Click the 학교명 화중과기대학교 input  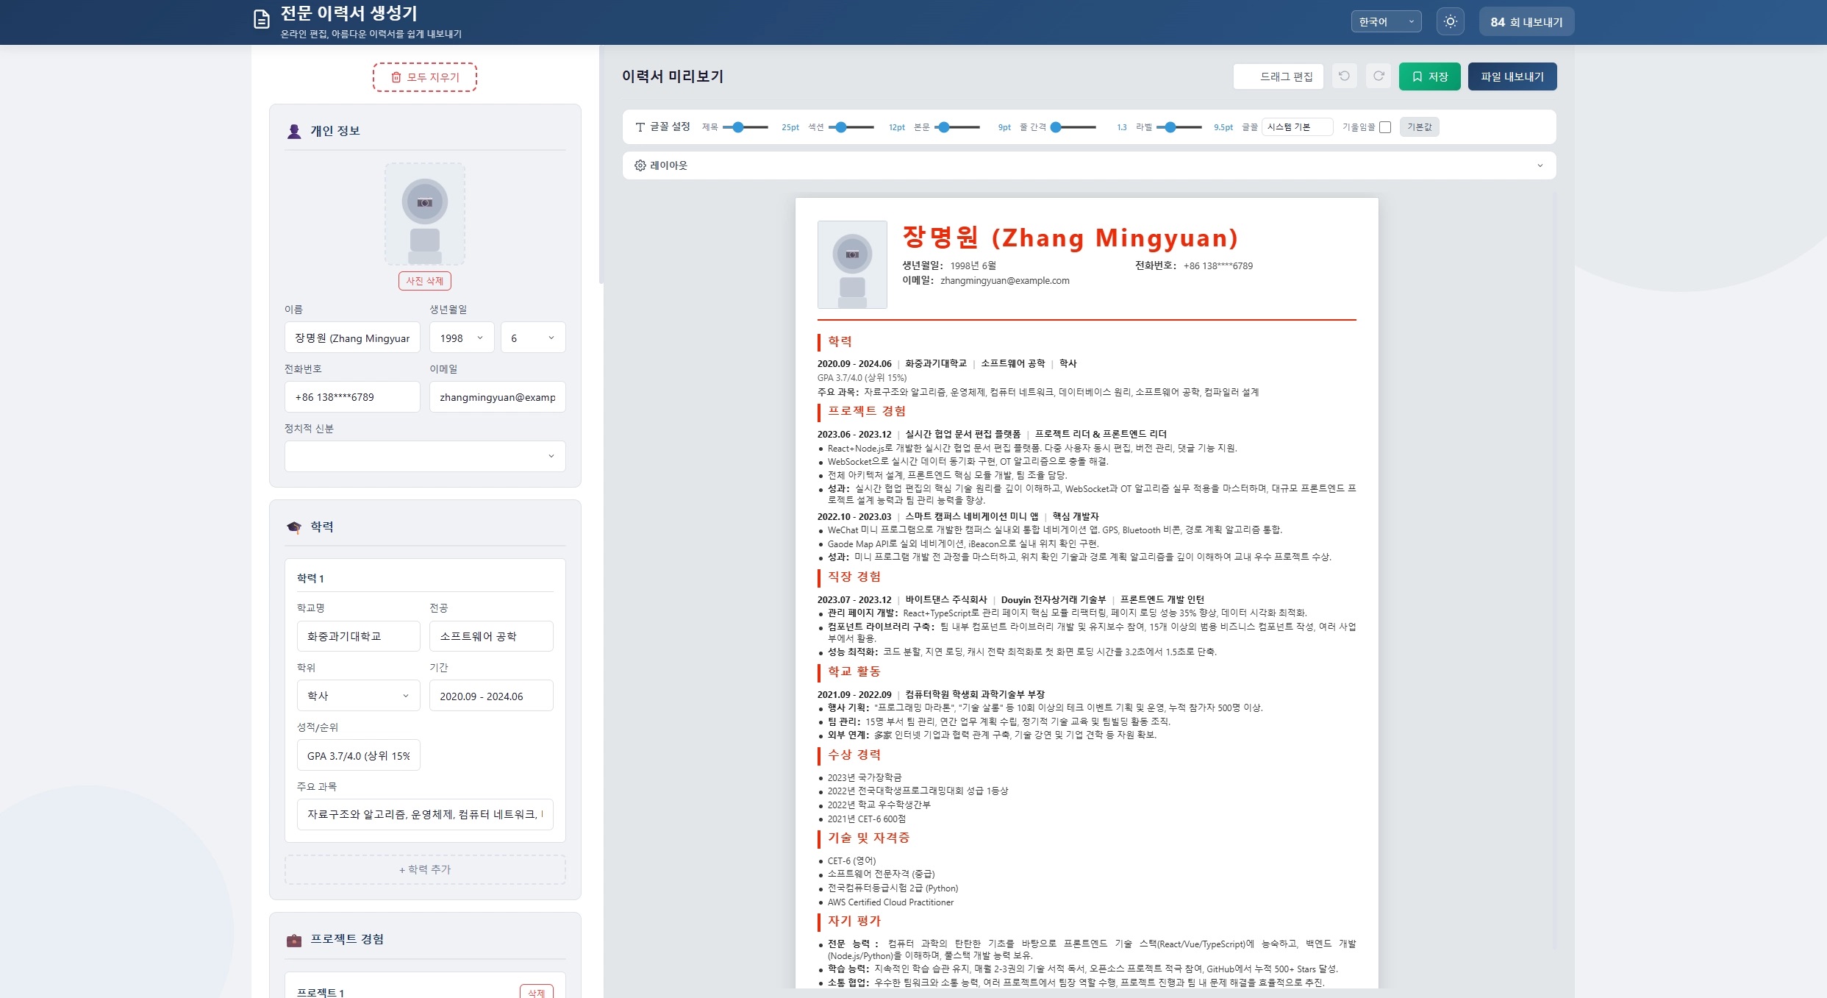[358, 636]
